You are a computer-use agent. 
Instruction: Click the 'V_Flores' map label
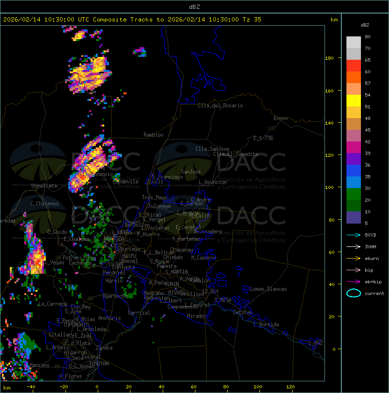coord(71,376)
